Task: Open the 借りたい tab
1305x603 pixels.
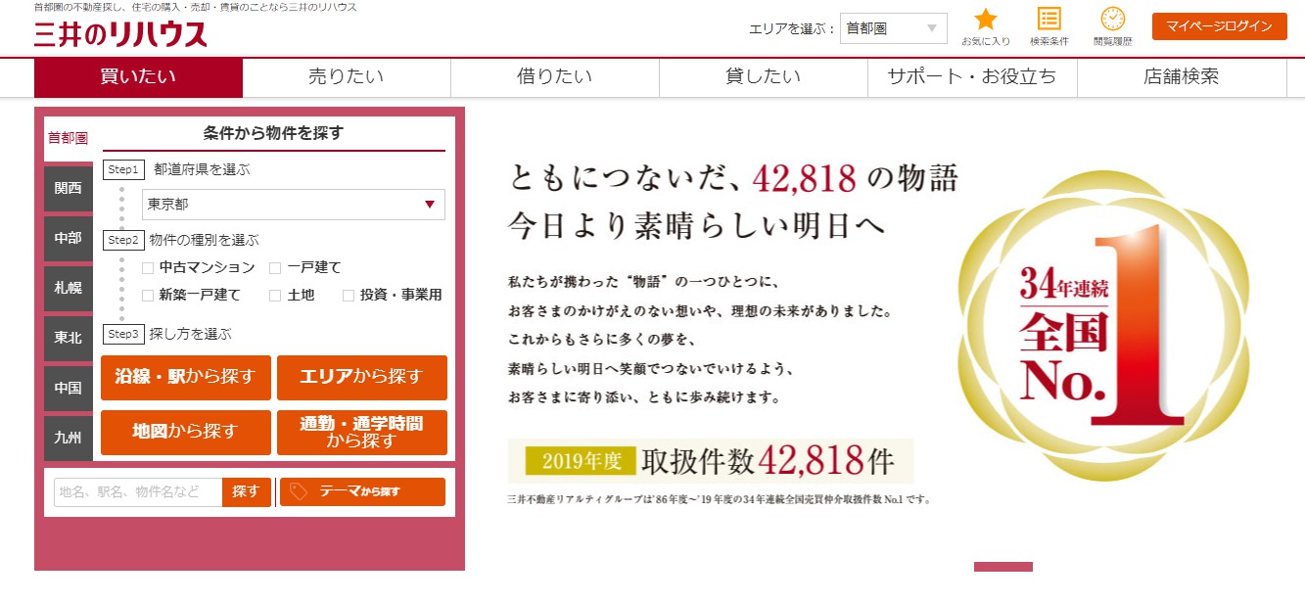Action: [555, 77]
